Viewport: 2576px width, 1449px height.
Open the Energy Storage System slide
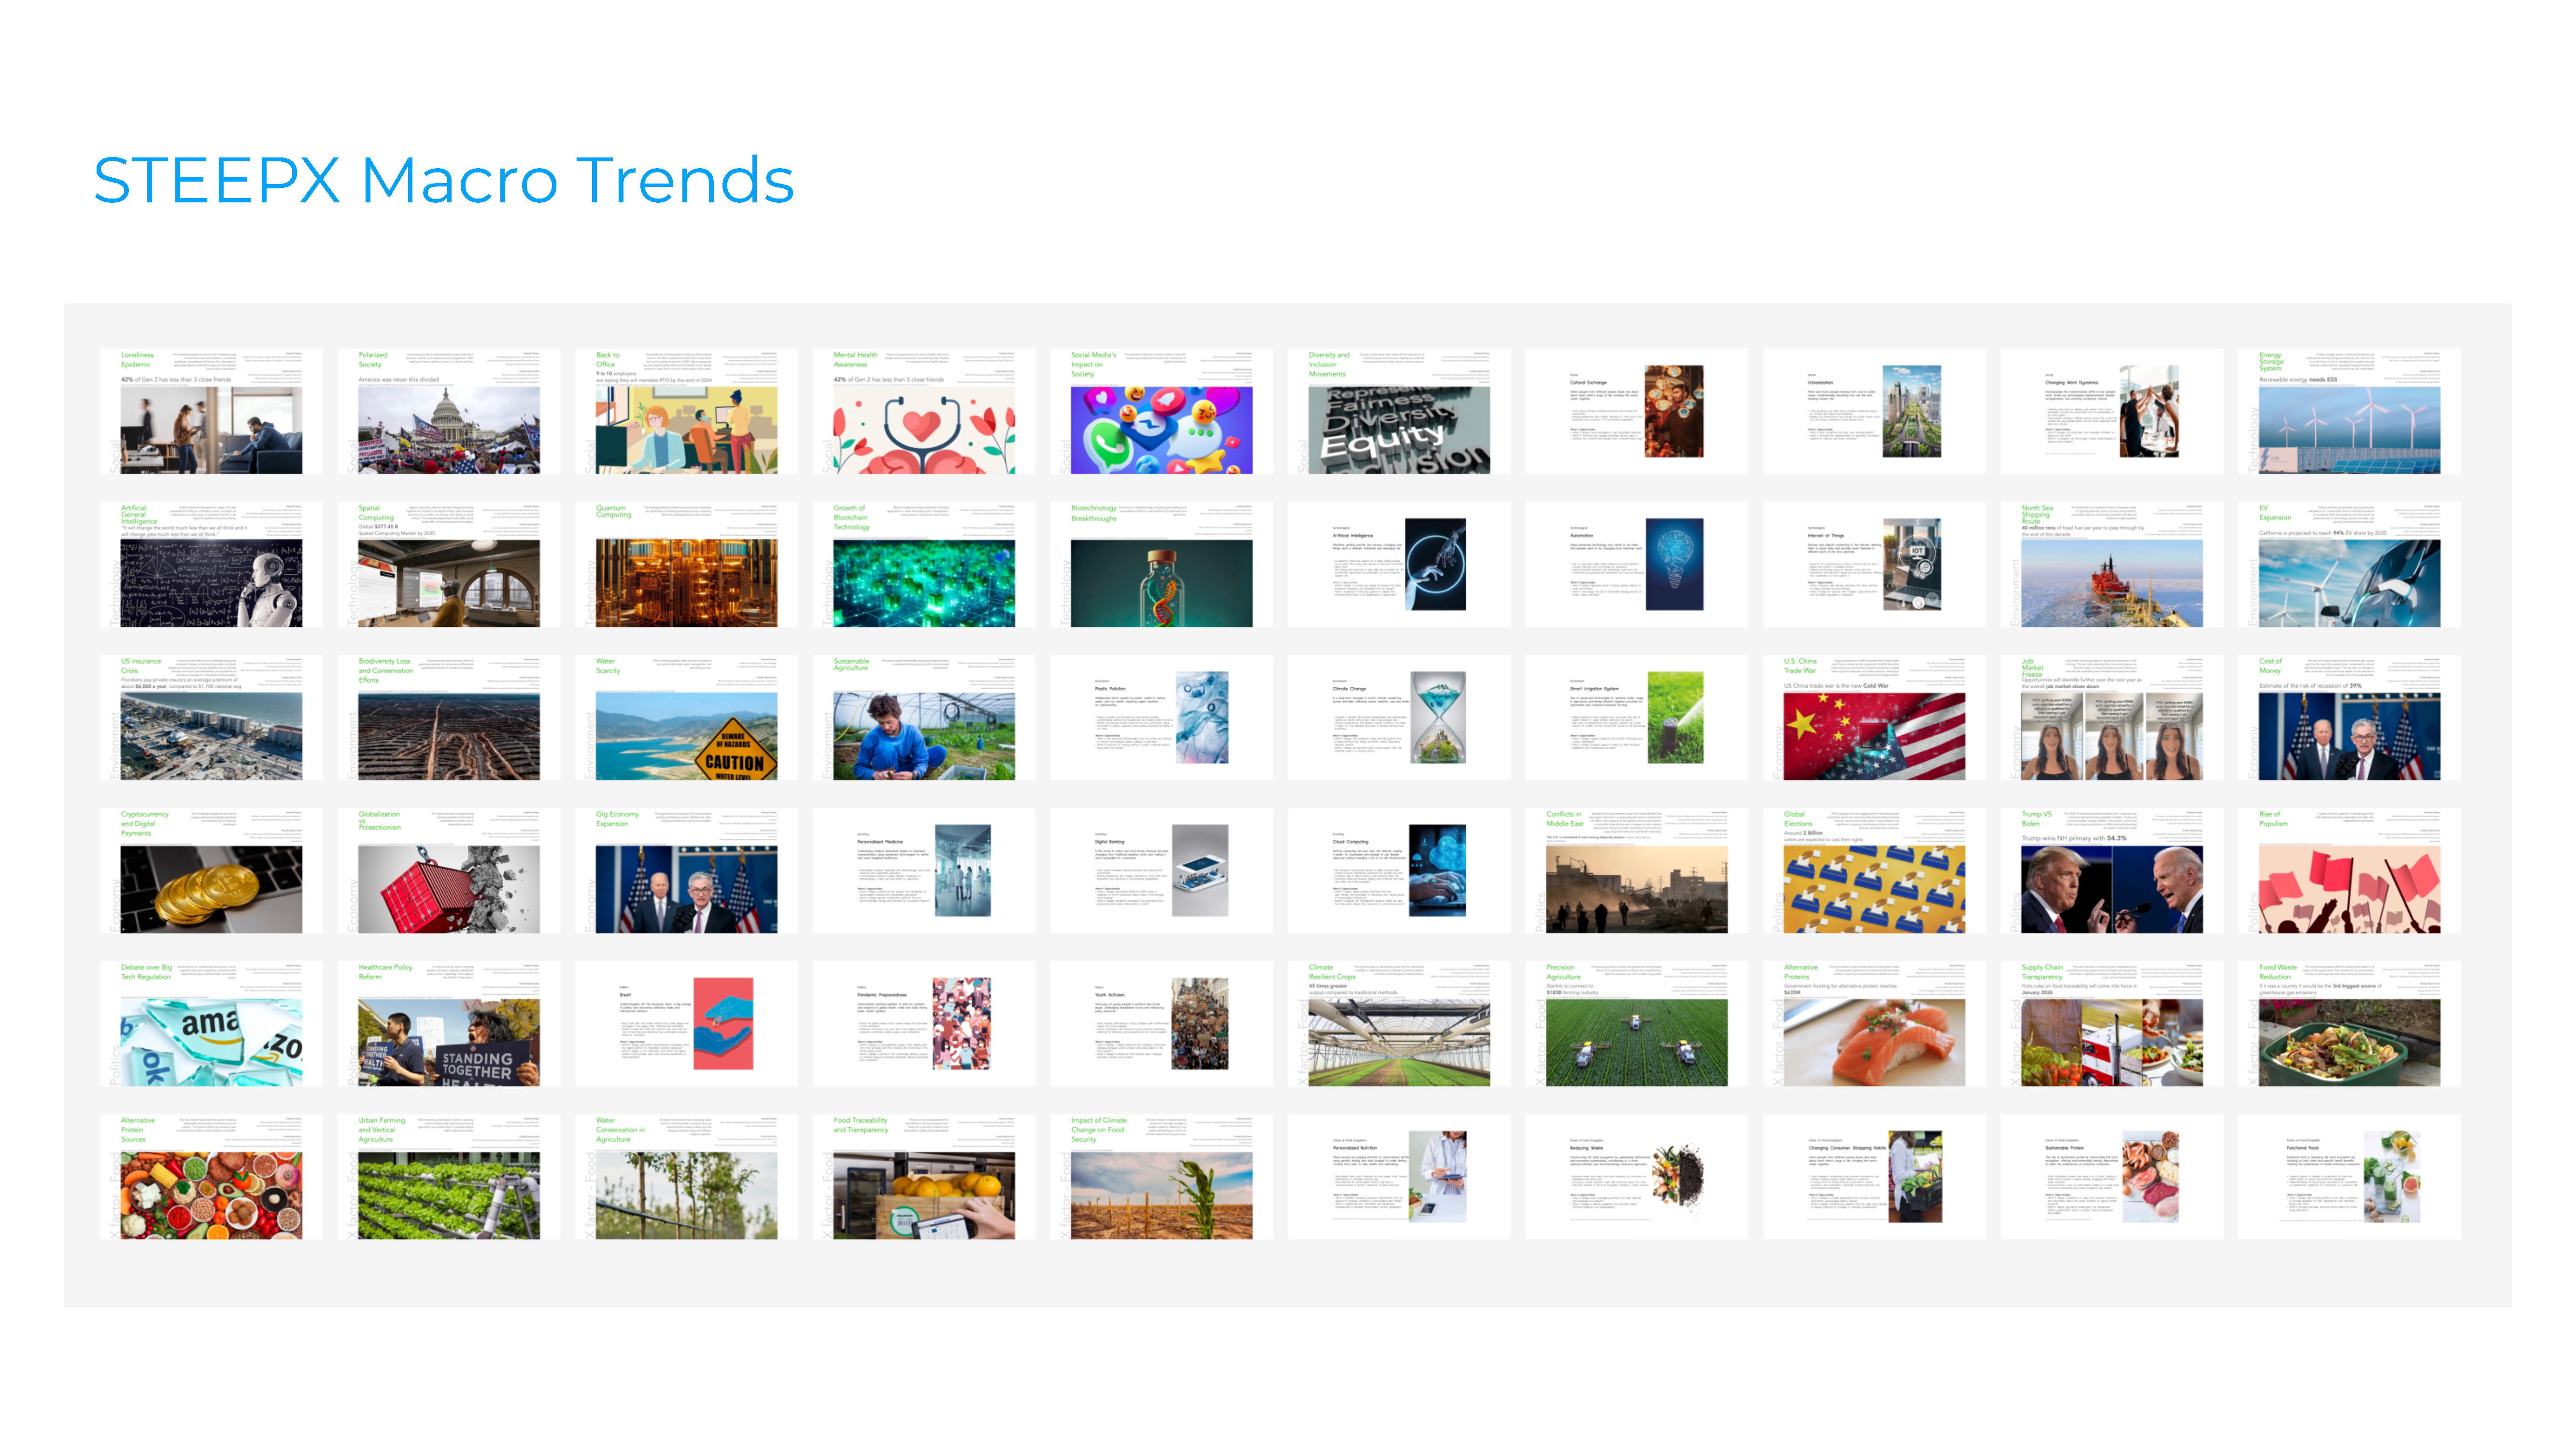pos(2348,411)
